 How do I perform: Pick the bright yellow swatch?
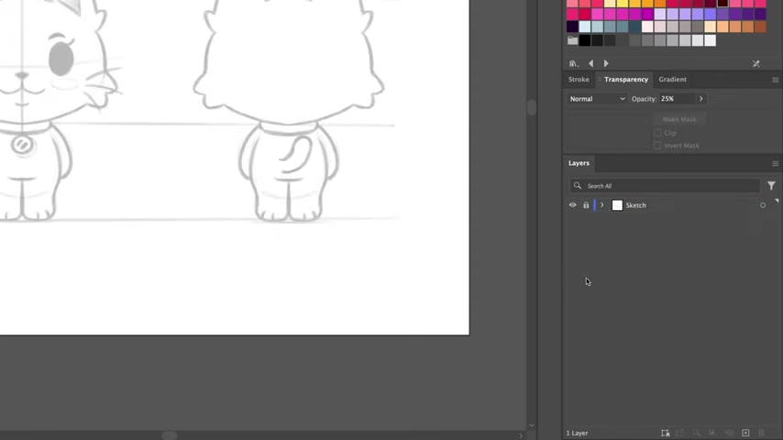(623, 4)
